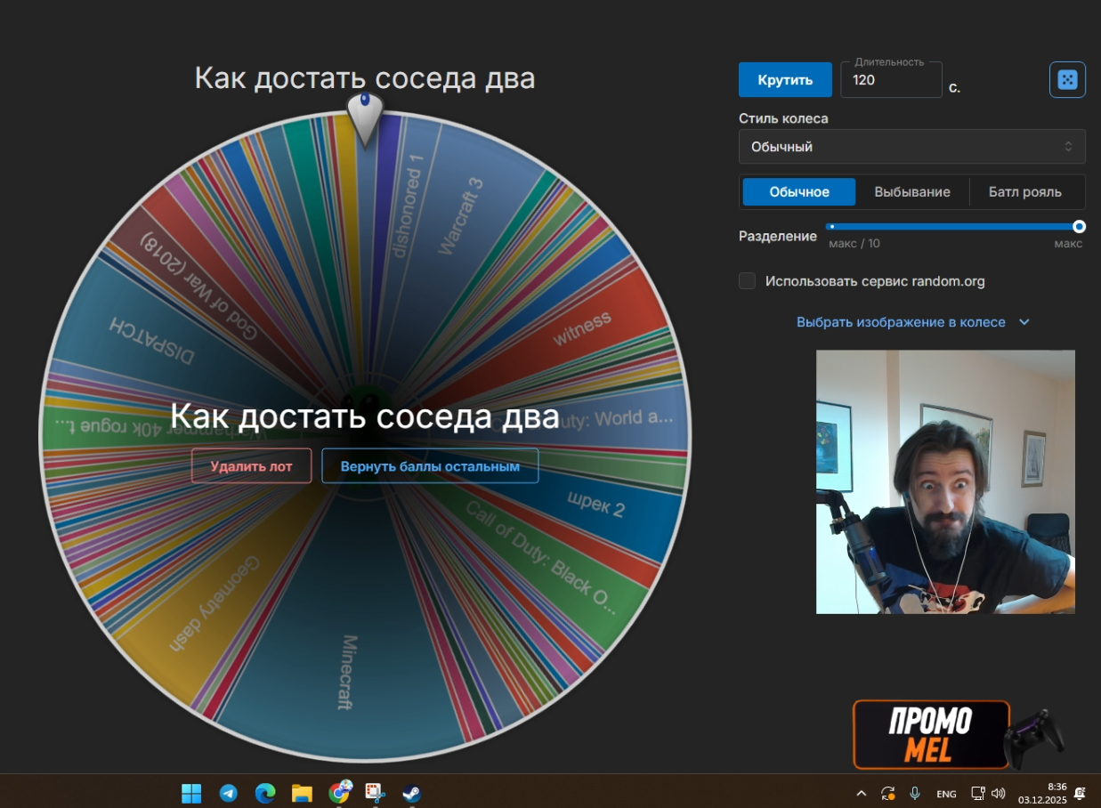Open Snipping Tool from the taskbar

(375, 793)
